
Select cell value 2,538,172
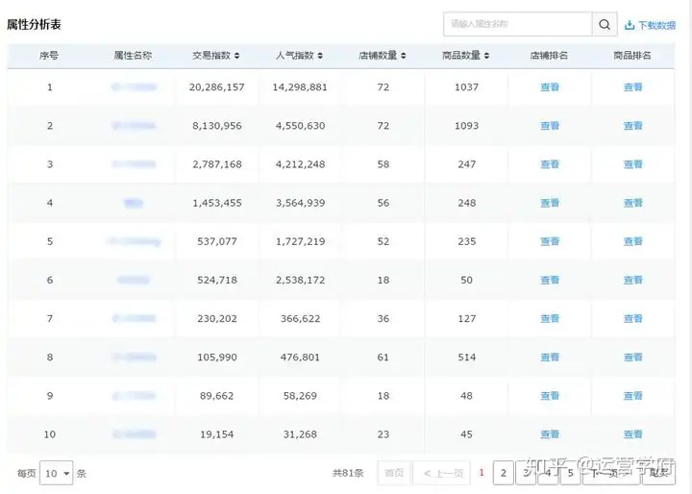(x=301, y=280)
